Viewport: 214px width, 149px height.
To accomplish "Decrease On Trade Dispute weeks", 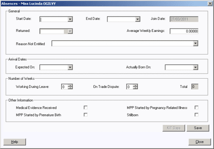I will click(135, 88).
